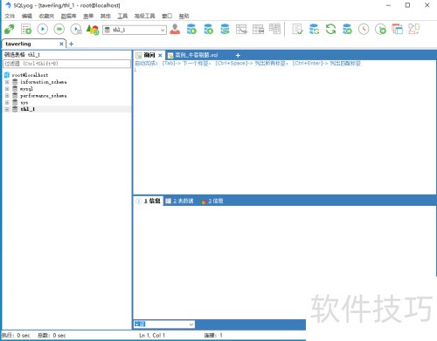Execute all queries with double-arrow play icon
The height and width of the screenshot is (341, 437).
(59, 30)
